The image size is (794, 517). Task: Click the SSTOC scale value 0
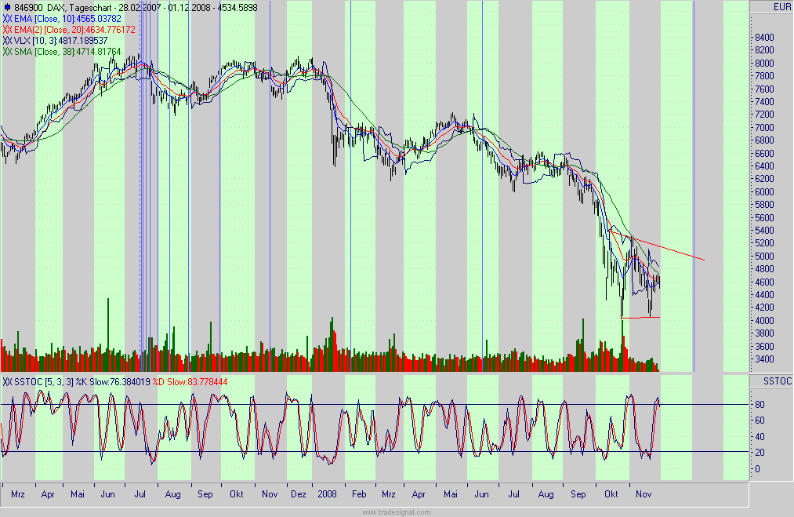pos(757,469)
